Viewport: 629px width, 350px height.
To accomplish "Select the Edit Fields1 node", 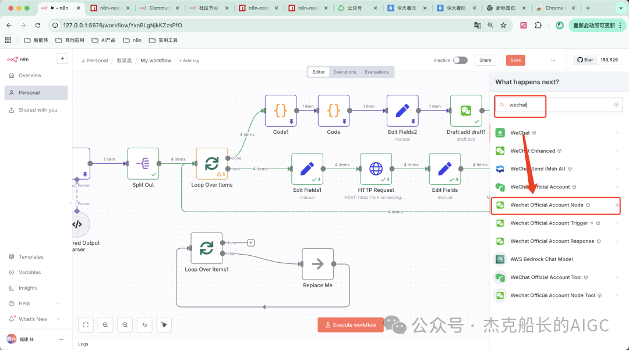I will tap(308, 169).
